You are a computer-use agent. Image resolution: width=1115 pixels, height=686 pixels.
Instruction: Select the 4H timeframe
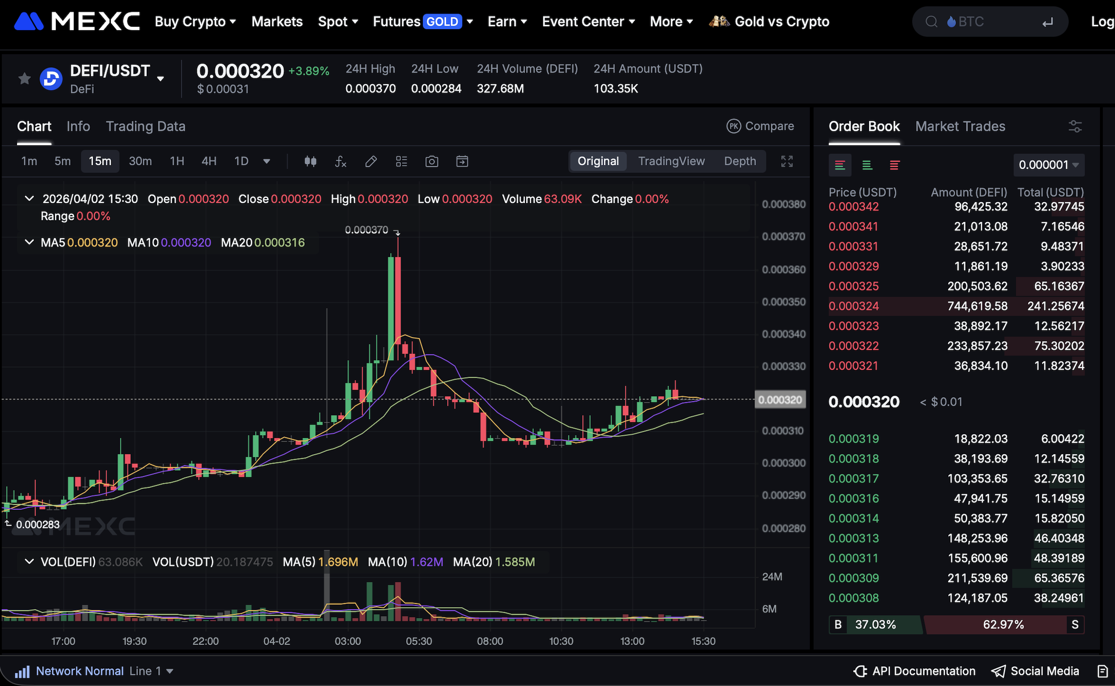(209, 161)
